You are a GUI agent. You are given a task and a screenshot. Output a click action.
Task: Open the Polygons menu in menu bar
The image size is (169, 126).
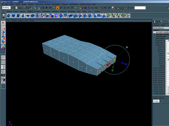pos(64,4)
